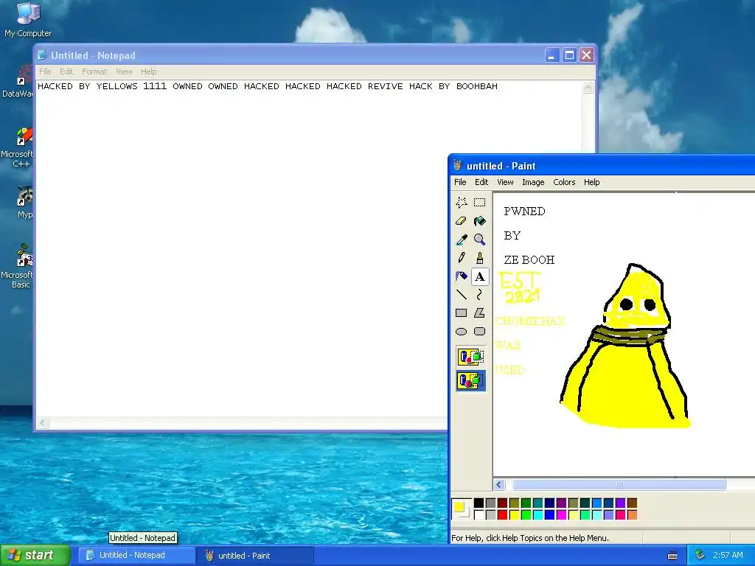Pick the orange color swatch
Image resolution: width=755 pixels, height=566 pixels.
(x=632, y=515)
